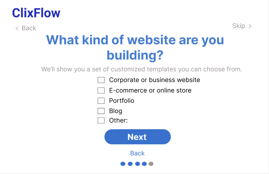Click the Portfolio option label
This screenshot has width=269, height=174.
[x=122, y=101]
